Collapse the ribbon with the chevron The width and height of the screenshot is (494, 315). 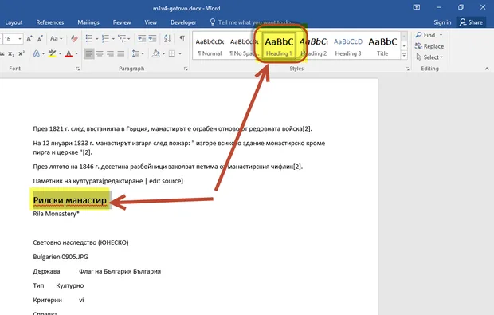pos(487,69)
